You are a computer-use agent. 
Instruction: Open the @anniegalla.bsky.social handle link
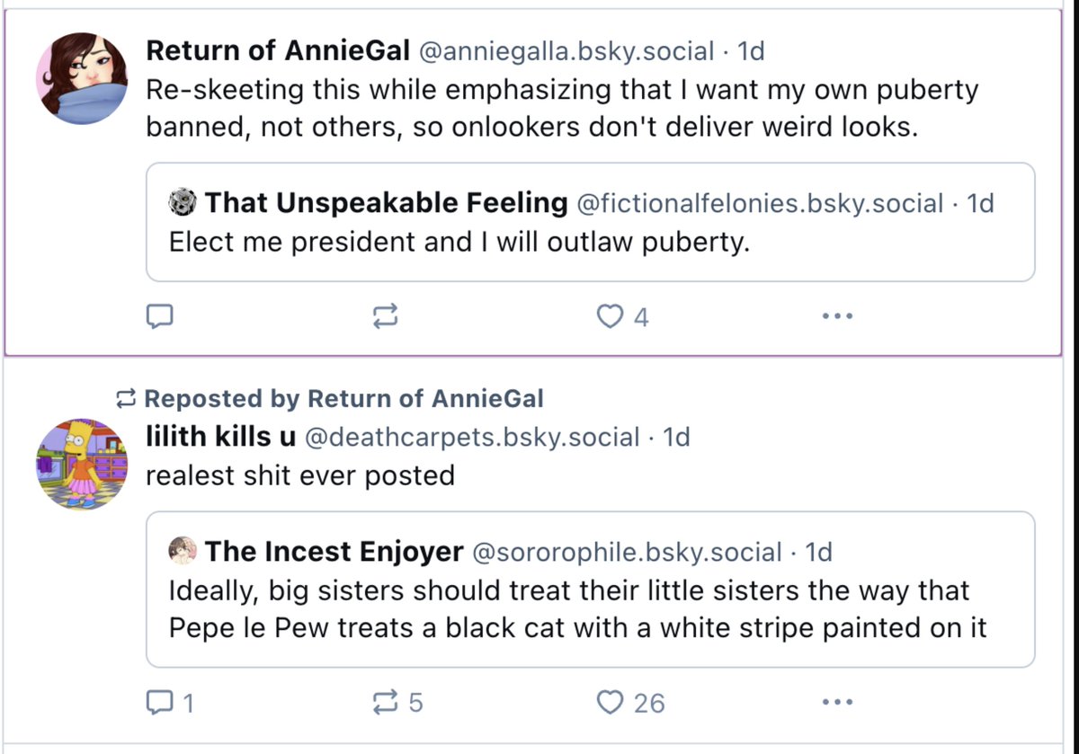coord(566,52)
